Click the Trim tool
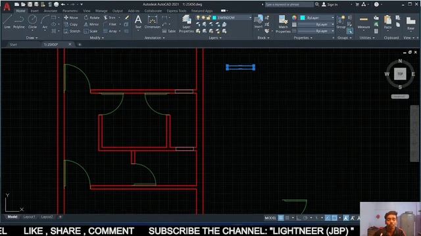The image size is (421, 236). click(x=110, y=18)
